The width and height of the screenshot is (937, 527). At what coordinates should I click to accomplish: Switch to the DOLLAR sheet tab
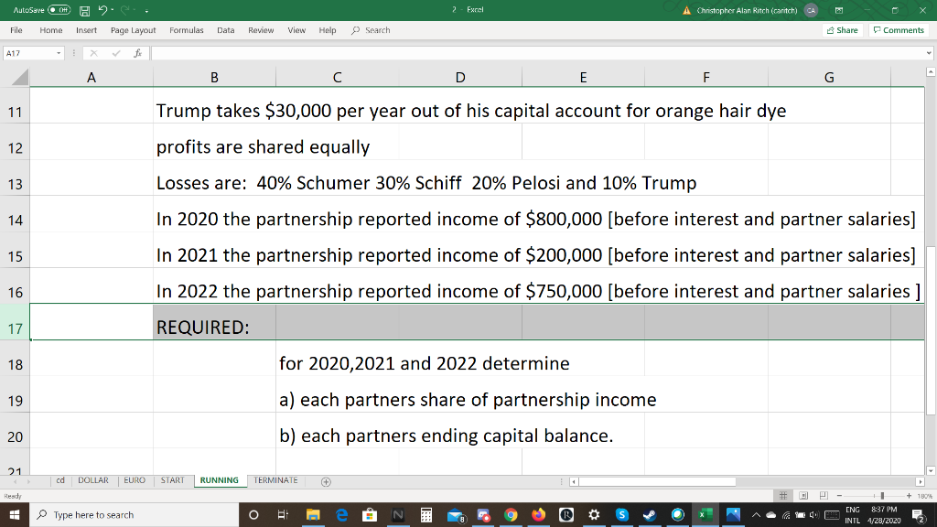(93, 480)
